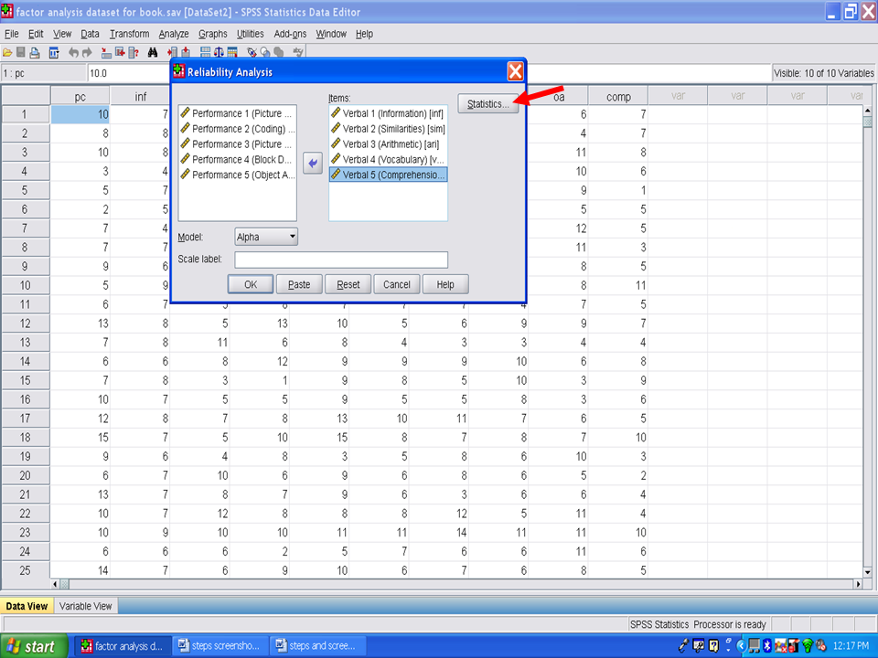Click the Windows Start button
This screenshot has height=658, width=878.
(x=34, y=646)
